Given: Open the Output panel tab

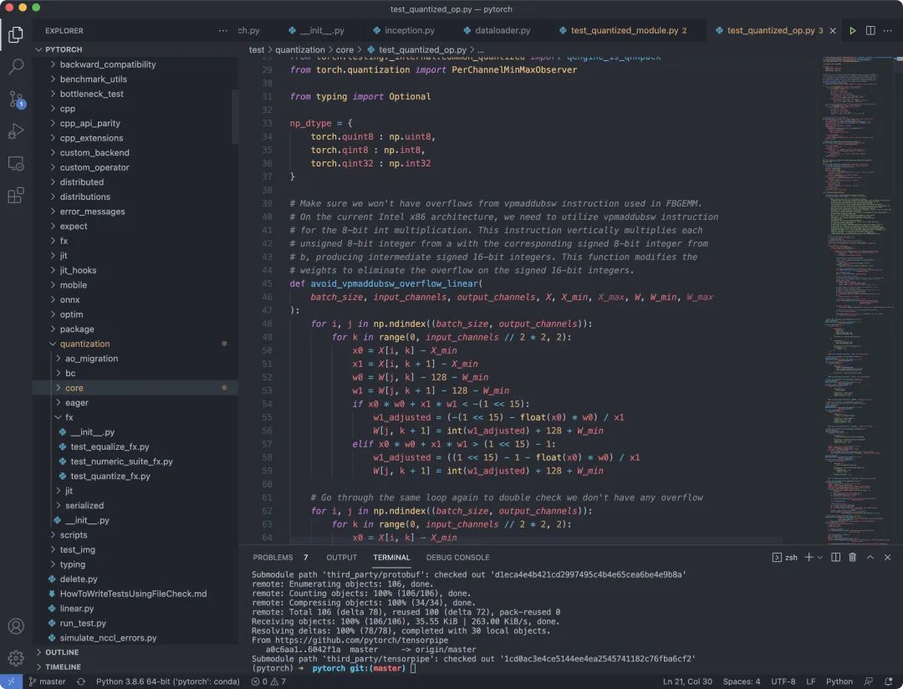Looking at the screenshot, I should 341,557.
